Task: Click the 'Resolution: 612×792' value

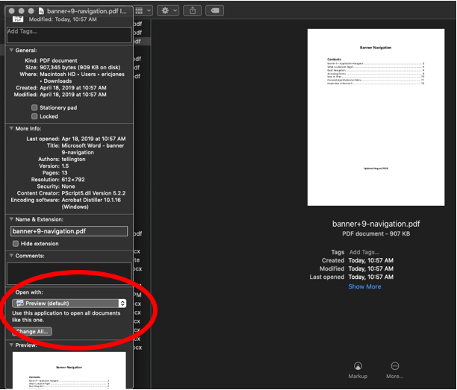Action: [73, 180]
